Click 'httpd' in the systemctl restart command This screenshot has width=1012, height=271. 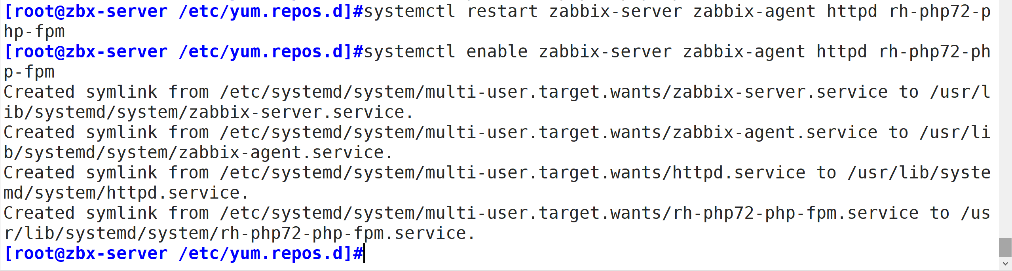(852, 11)
